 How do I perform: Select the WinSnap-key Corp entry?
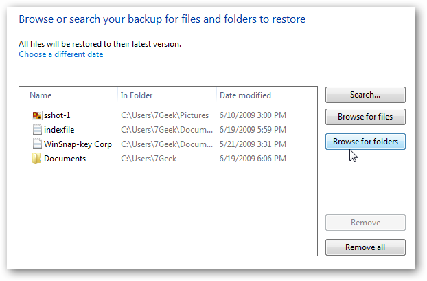tap(77, 144)
